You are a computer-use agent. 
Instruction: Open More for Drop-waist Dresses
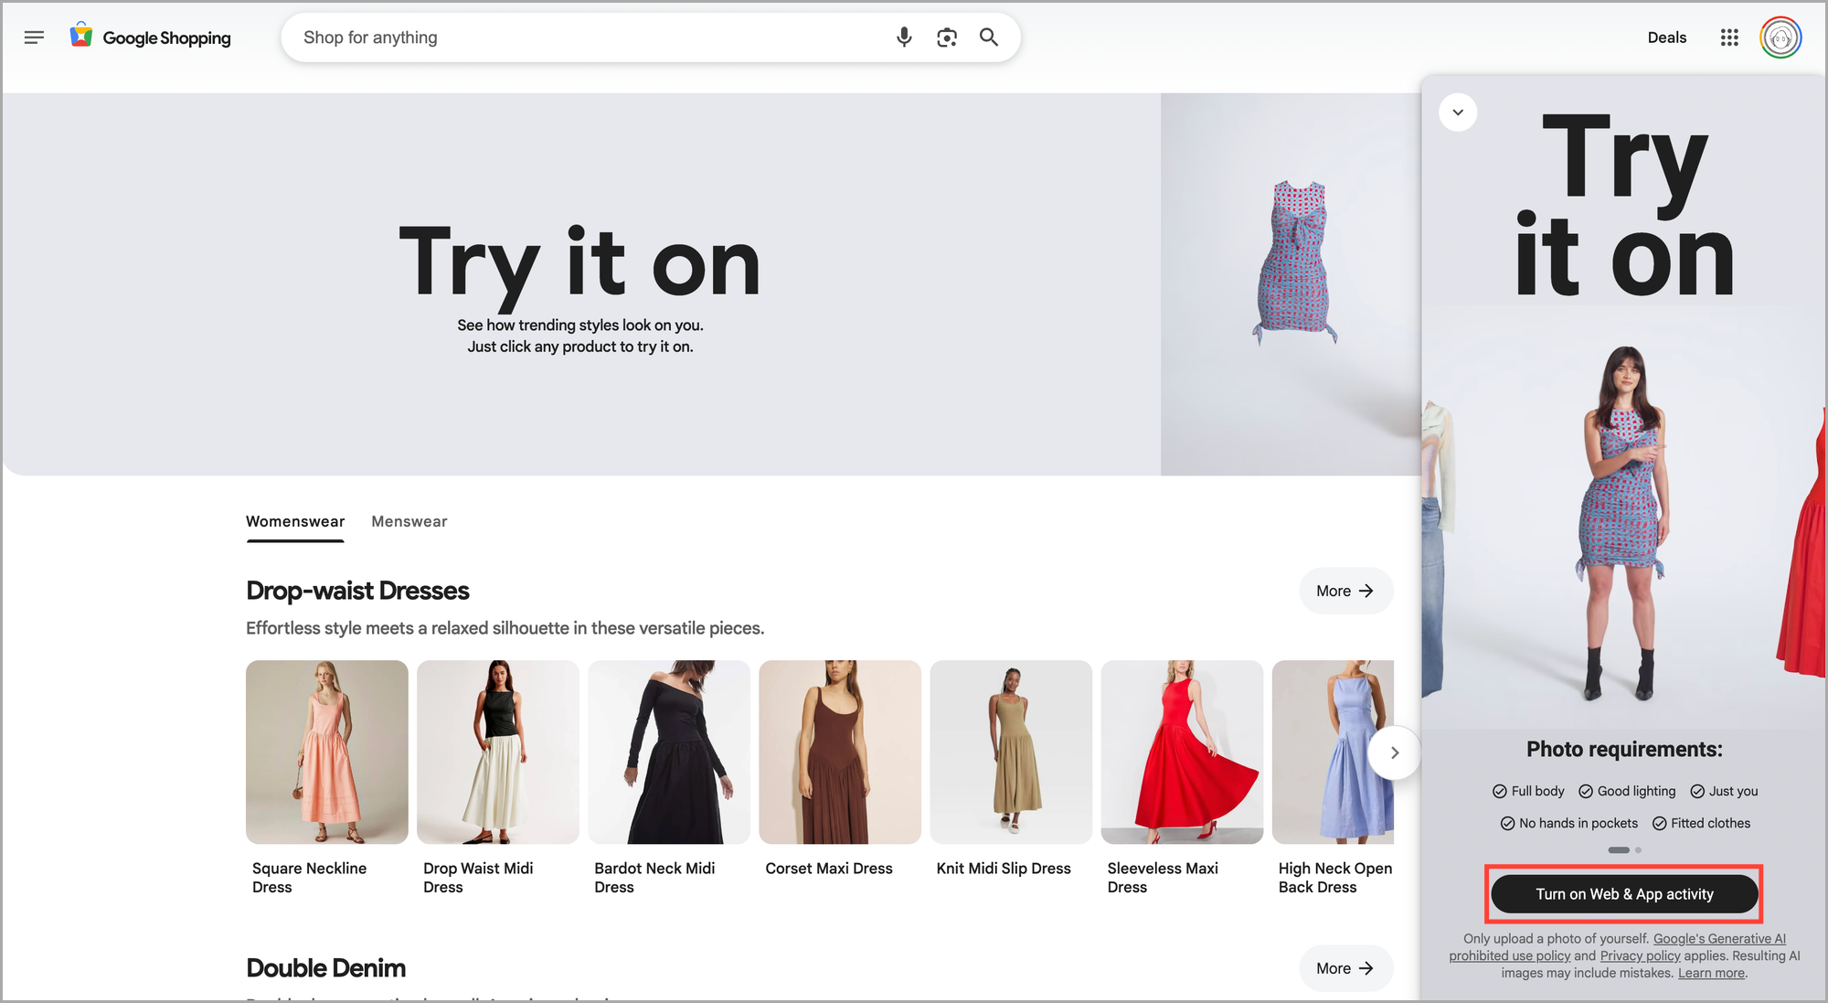tap(1345, 591)
